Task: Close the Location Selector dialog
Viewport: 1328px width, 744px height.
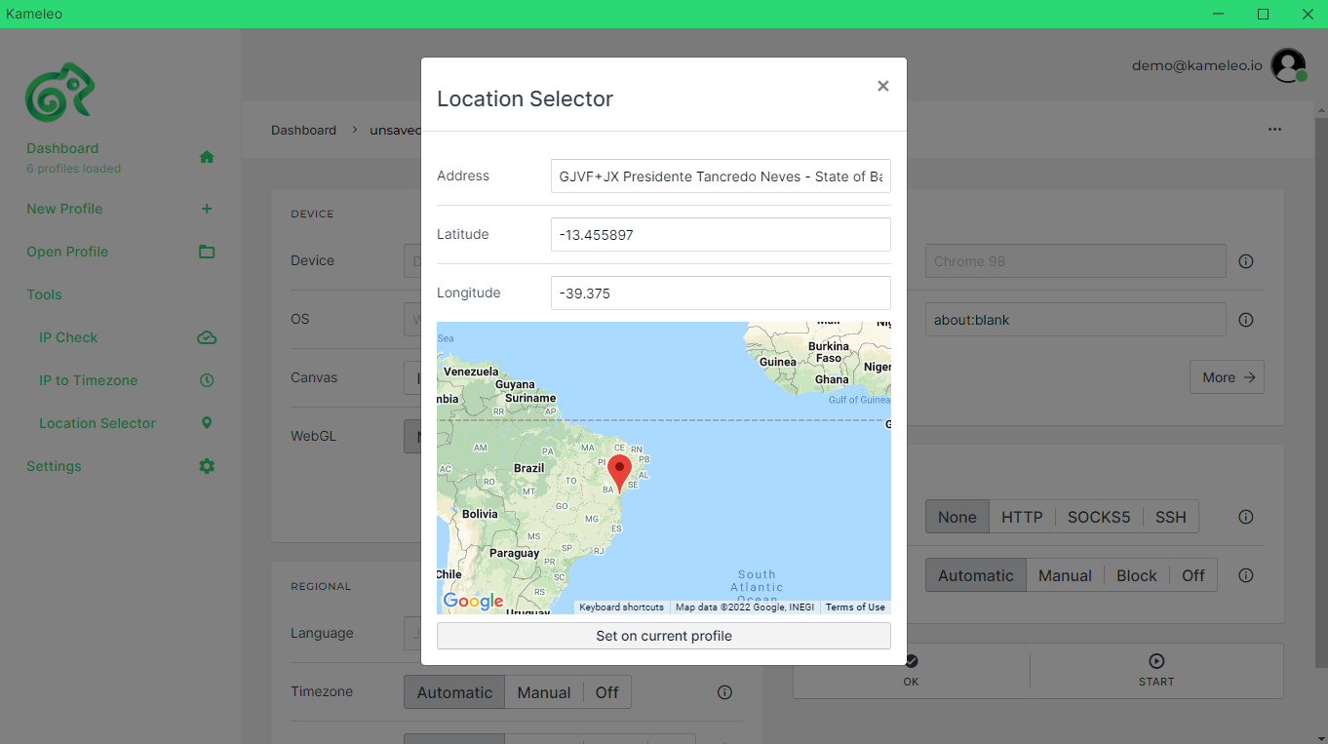Action: [x=883, y=86]
